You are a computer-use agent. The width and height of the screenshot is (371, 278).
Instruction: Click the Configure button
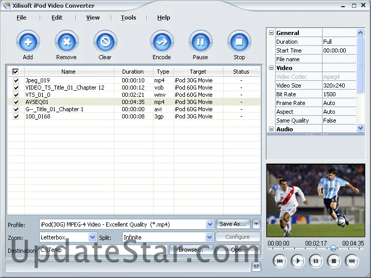[x=238, y=237]
